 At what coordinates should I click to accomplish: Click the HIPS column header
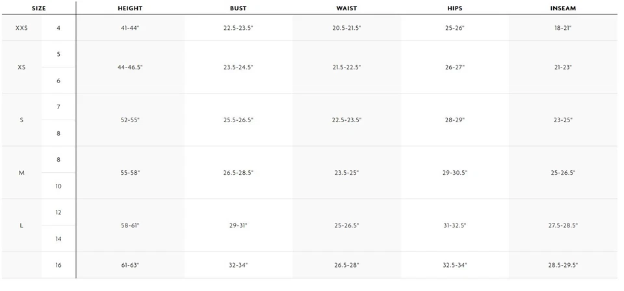pyautogui.click(x=454, y=8)
